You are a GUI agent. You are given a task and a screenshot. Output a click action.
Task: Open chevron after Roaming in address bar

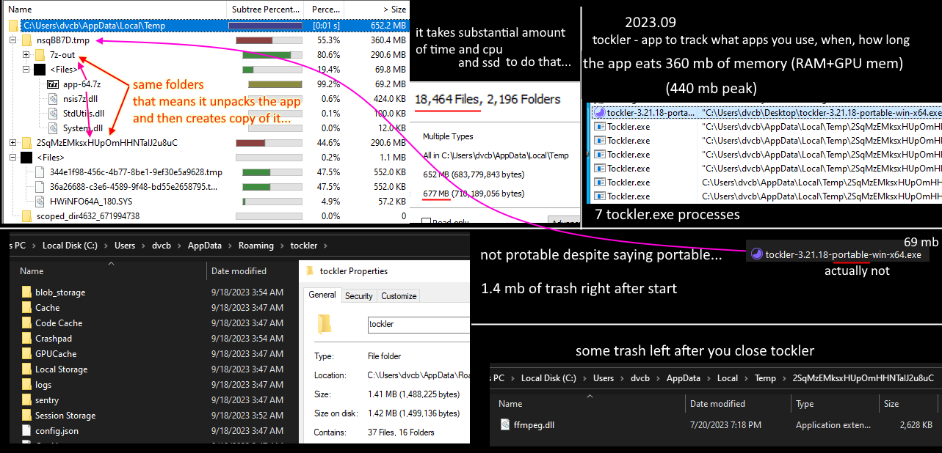coord(283,246)
